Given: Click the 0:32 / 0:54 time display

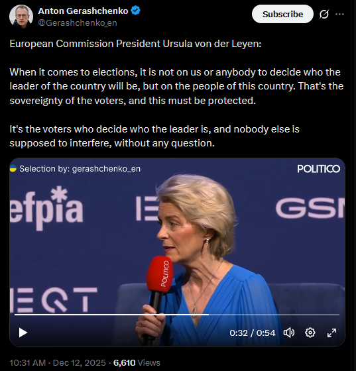Looking at the screenshot, I should tap(253, 333).
